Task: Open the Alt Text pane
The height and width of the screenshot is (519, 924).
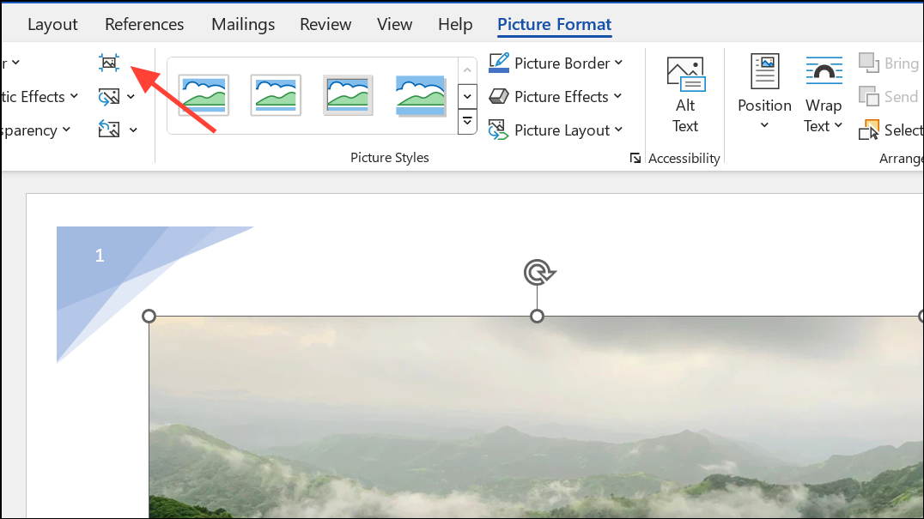Action: 685,94
